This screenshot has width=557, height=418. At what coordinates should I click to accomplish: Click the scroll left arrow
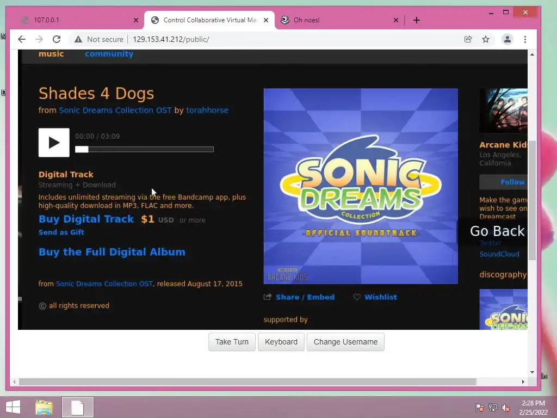point(14,382)
